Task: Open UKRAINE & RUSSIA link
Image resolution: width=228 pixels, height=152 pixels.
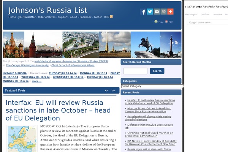Action: pos(15,73)
